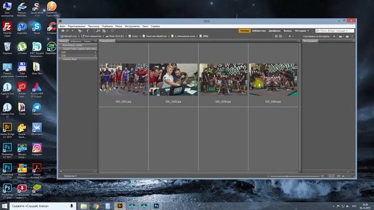Switch to Bridge via its taskbar icon

pos(120,206)
